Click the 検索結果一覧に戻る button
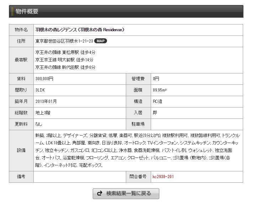The image size is (257, 204). tap(126, 193)
